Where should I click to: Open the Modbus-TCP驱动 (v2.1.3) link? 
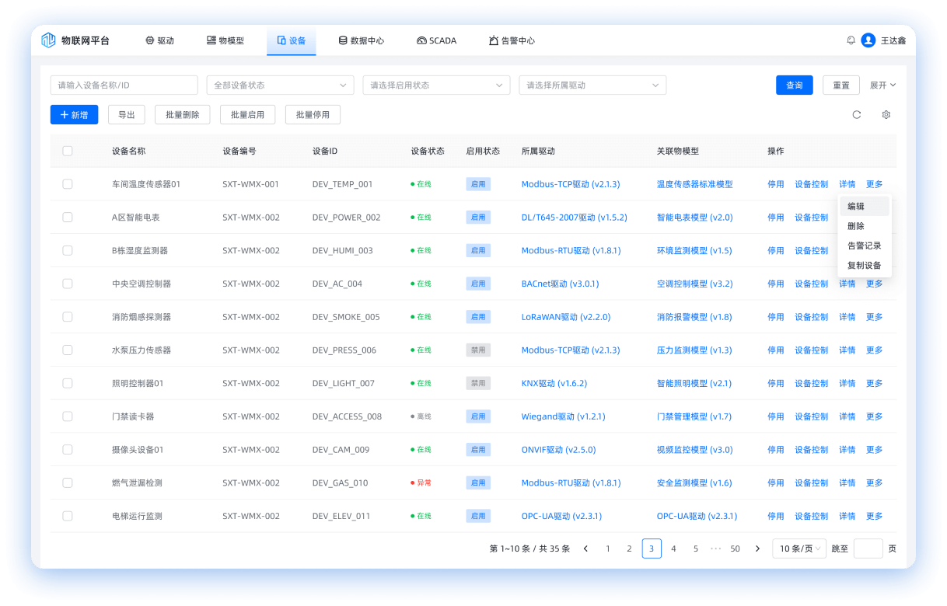(x=570, y=184)
